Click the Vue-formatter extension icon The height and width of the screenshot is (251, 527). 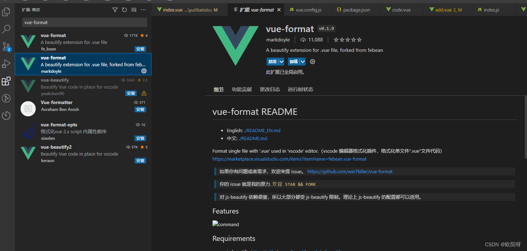tap(28, 109)
